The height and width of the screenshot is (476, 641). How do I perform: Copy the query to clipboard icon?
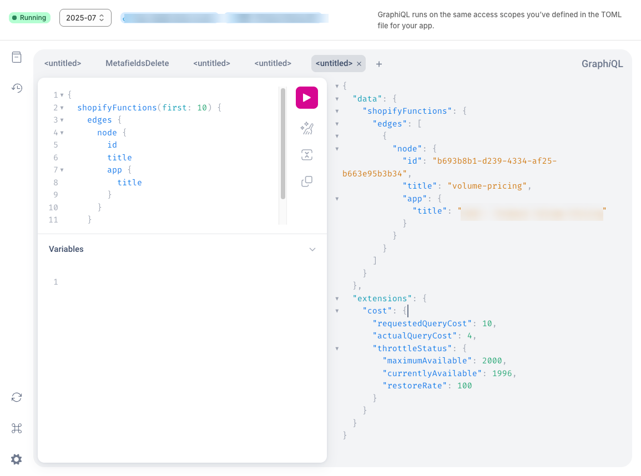tap(306, 181)
